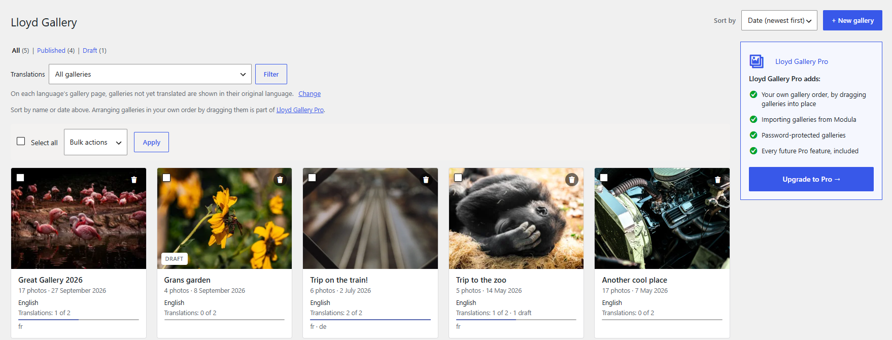Click the Trip on the train! title
Screen dimensions: 892x340
(339, 280)
